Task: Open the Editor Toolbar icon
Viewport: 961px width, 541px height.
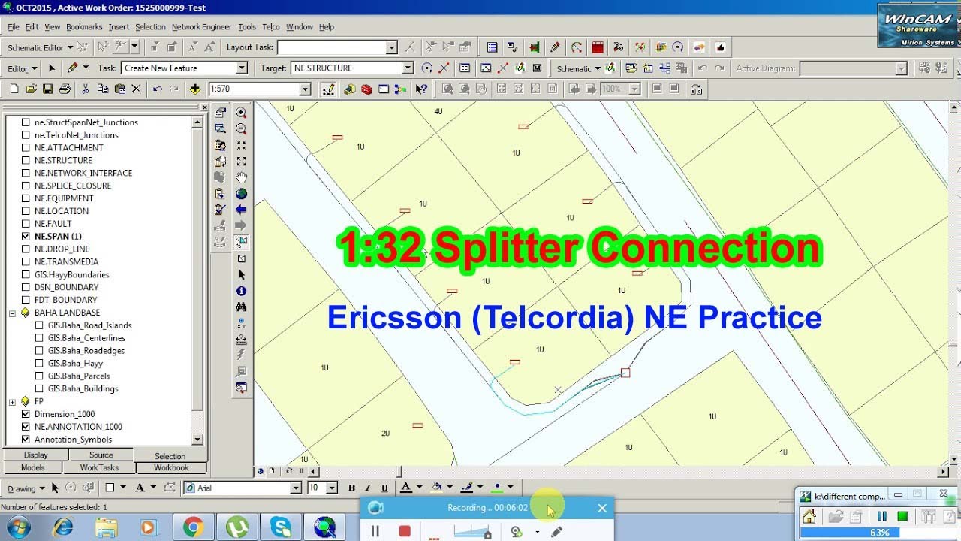Action: coord(329,89)
